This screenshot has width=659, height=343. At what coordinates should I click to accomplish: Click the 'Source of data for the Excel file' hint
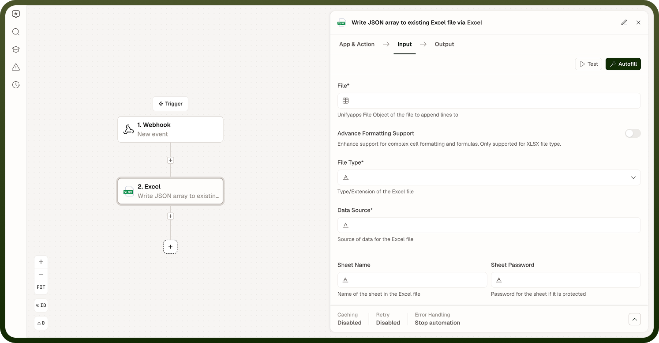click(x=375, y=239)
